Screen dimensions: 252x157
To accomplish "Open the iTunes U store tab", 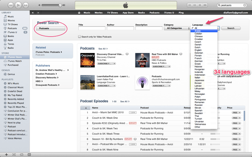I will pyautogui.click(x=169, y=13).
